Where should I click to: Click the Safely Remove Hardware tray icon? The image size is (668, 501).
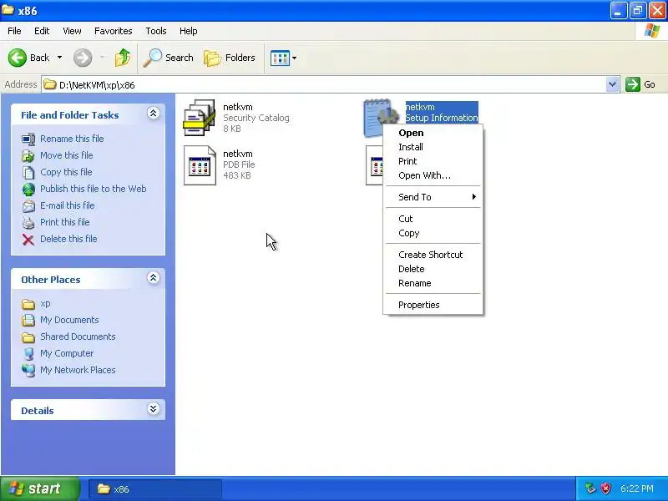pyautogui.click(x=590, y=488)
